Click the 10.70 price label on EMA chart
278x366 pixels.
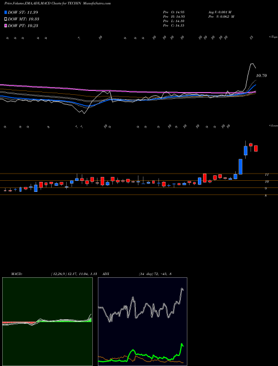coord(261,75)
